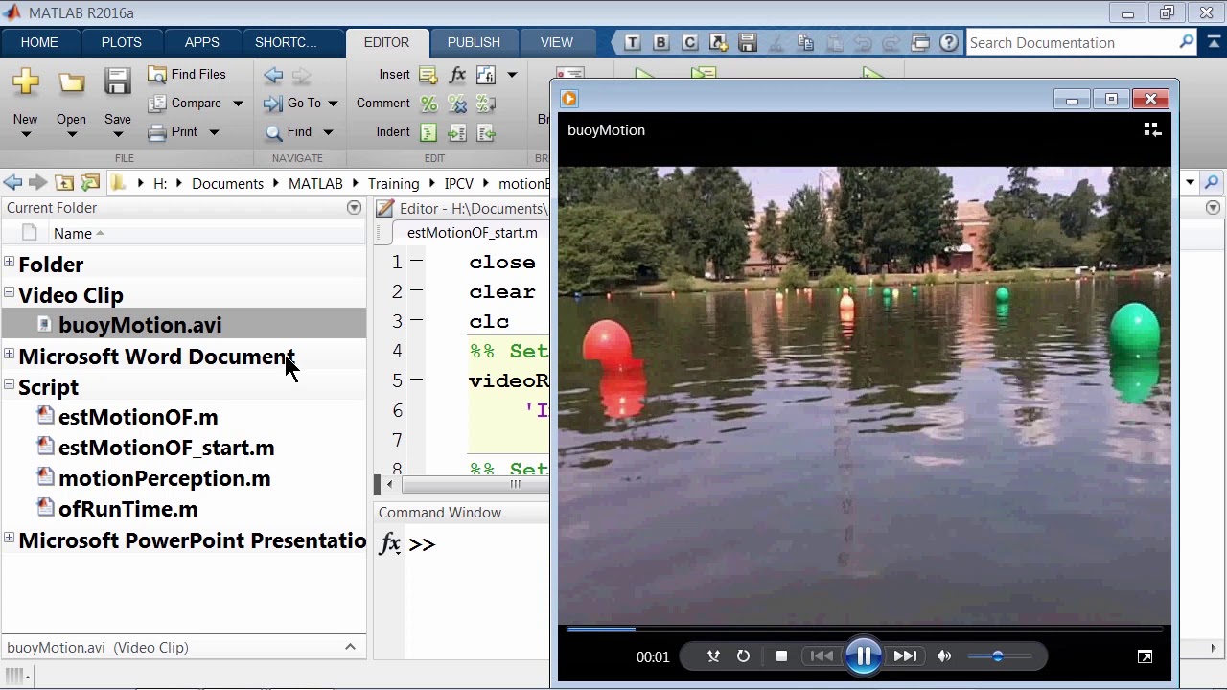Image resolution: width=1227 pixels, height=690 pixels.
Task: Apply smart indent icon
Action: [428, 132]
